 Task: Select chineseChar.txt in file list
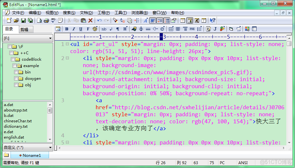18,121
